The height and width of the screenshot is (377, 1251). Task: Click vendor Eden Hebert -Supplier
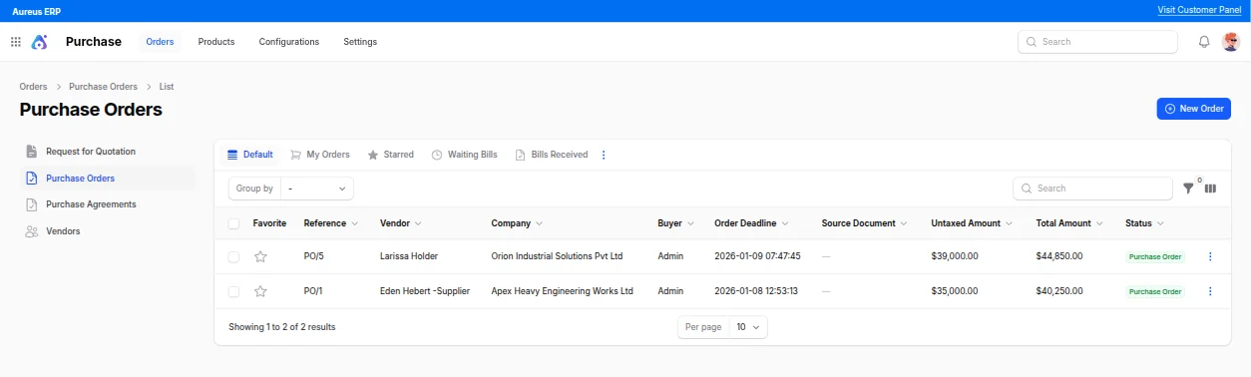[426, 291]
